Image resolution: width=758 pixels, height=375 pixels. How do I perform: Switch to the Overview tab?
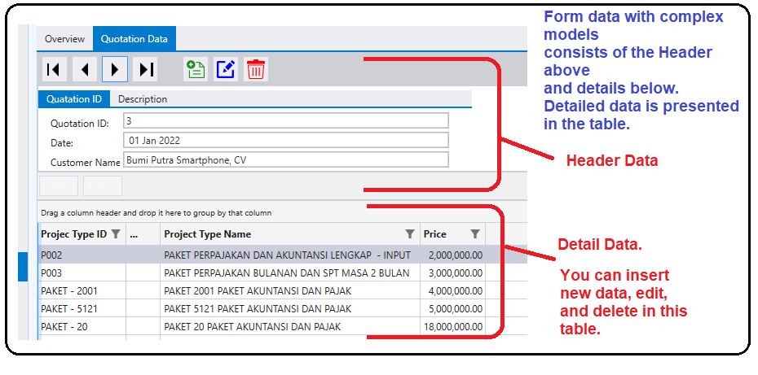pos(64,39)
